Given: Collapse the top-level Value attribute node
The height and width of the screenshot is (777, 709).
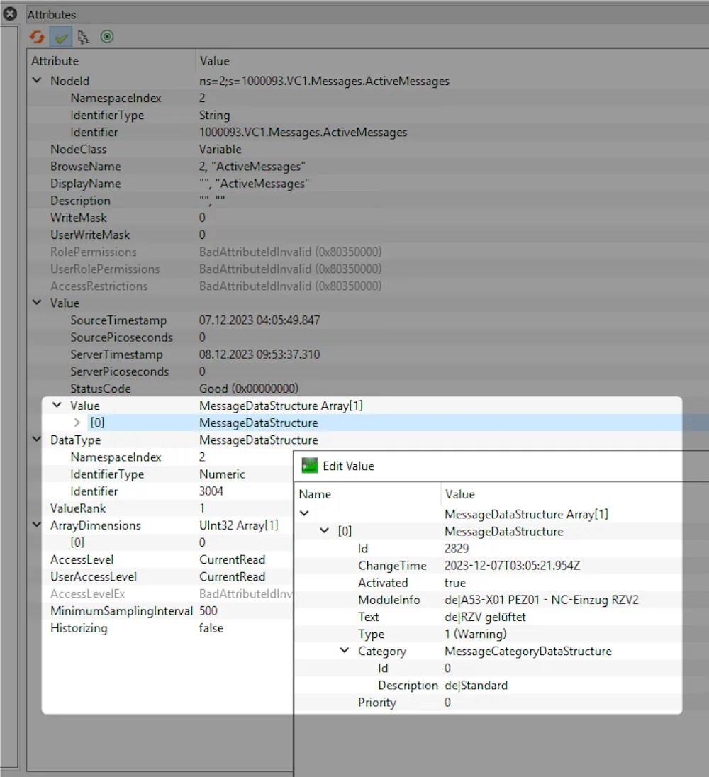Looking at the screenshot, I should (x=37, y=303).
